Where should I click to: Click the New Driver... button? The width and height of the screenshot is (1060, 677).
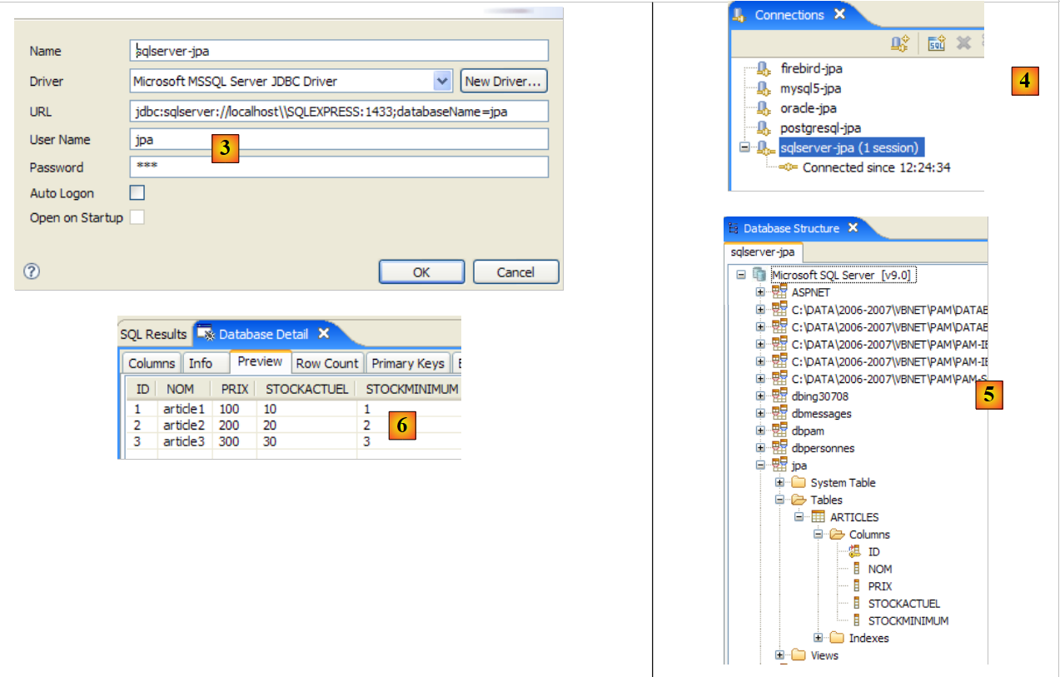(x=504, y=81)
